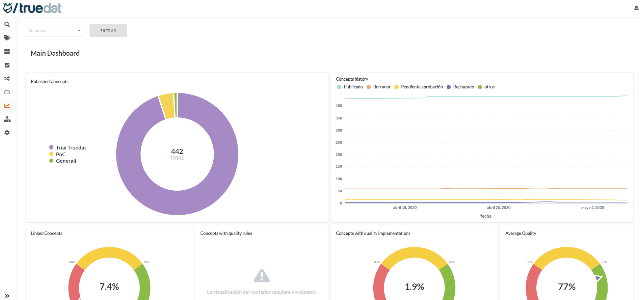Click the check-square icon in sidebar
Screen dimensions: 640x300
click(x=7, y=65)
